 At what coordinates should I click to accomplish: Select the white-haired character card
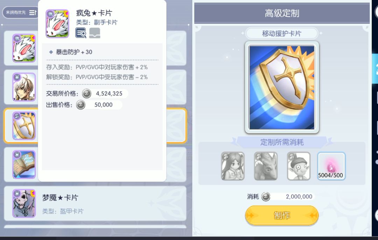point(24,87)
